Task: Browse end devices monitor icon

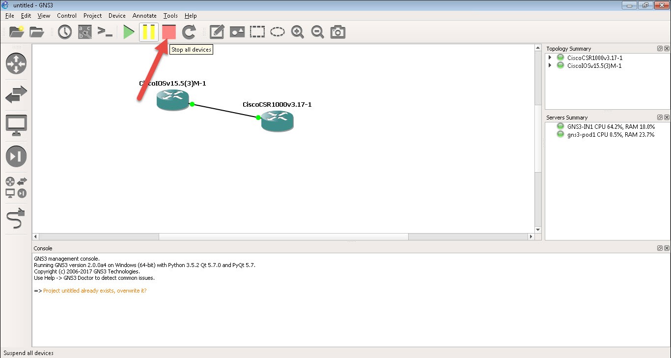Action: pos(16,125)
